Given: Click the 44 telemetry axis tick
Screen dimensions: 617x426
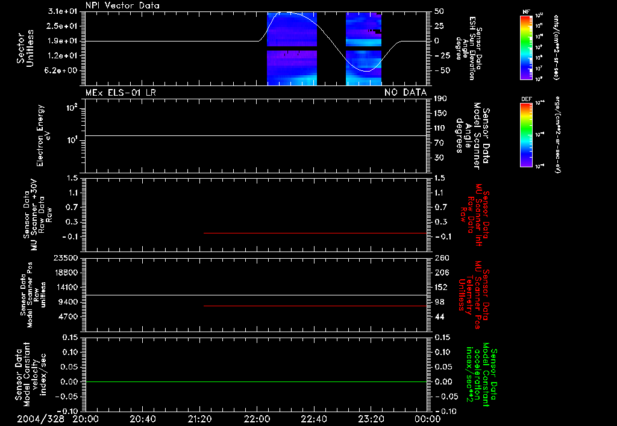Looking at the screenshot, I should (439, 316).
